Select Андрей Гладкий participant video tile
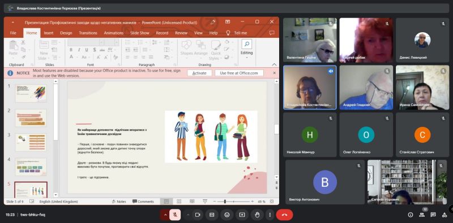Screen dimensions: 453x223 point(366,88)
